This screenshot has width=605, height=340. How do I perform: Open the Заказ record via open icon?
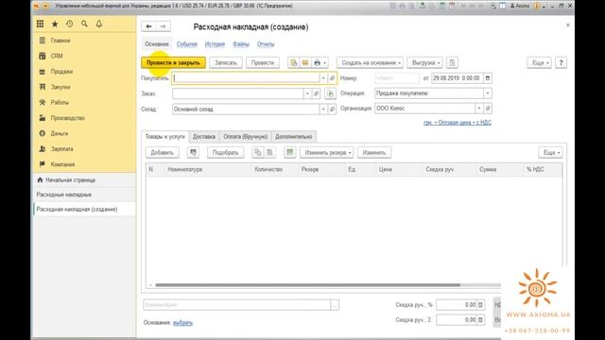pyautogui.click(x=316, y=93)
